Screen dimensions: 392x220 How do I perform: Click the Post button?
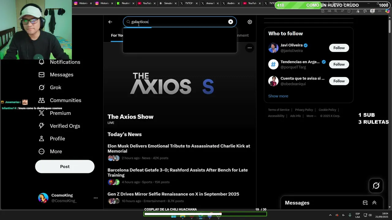click(x=65, y=167)
